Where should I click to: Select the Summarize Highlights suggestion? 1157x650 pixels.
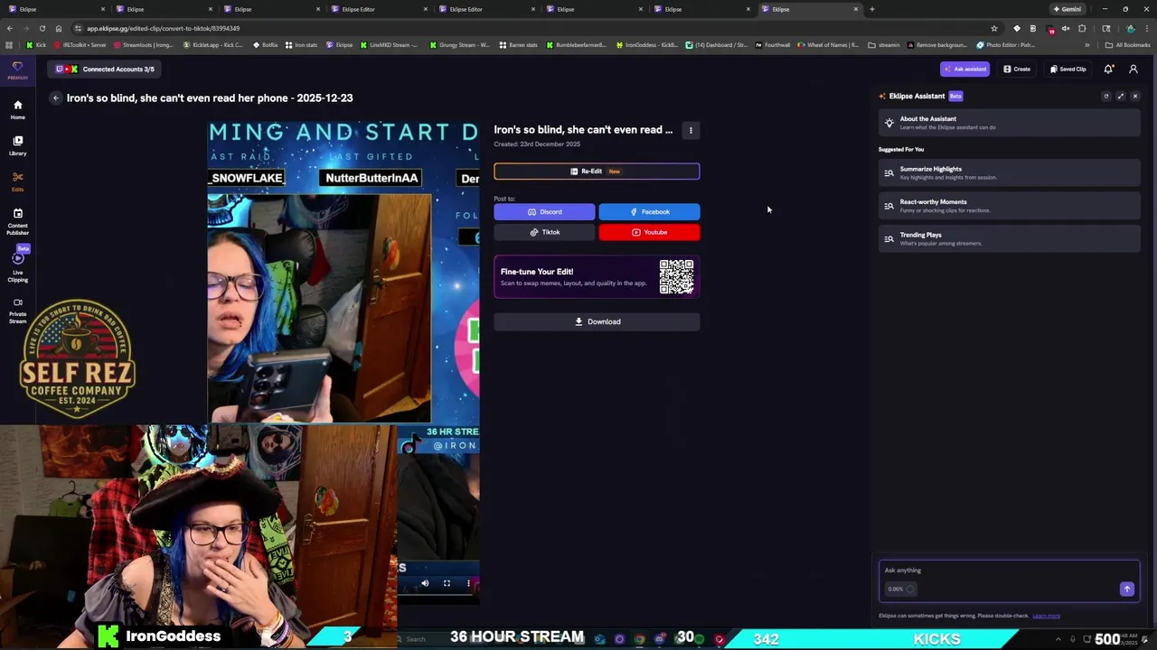pos(1009,172)
